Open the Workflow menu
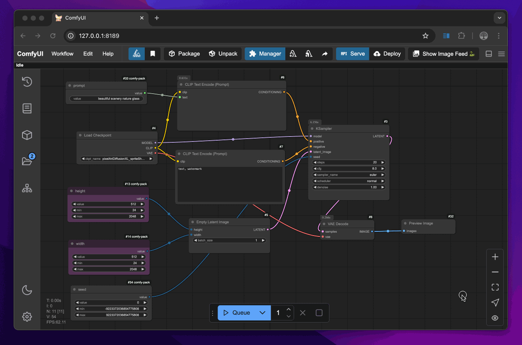522x345 pixels. 62,54
